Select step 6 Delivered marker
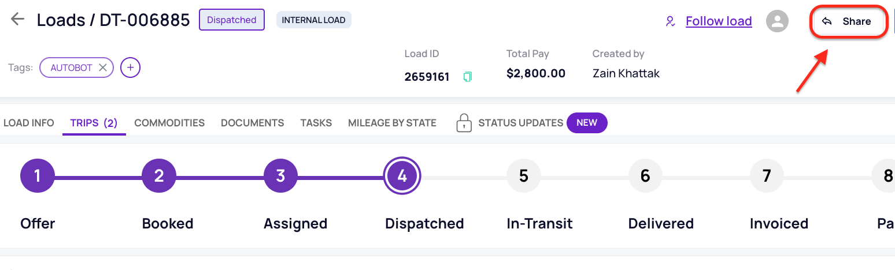The image size is (895, 270). (645, 175)
